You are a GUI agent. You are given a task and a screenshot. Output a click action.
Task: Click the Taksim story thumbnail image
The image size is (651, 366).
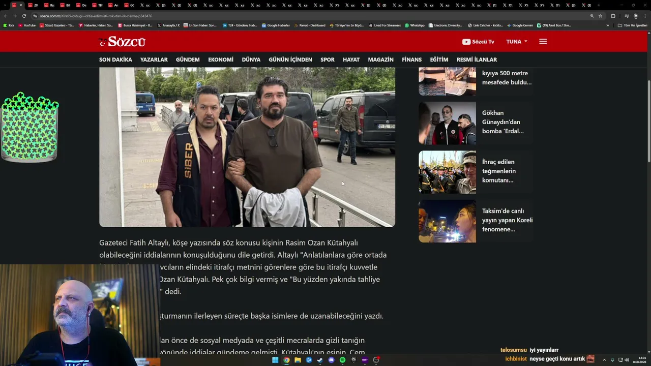point(447,221)
